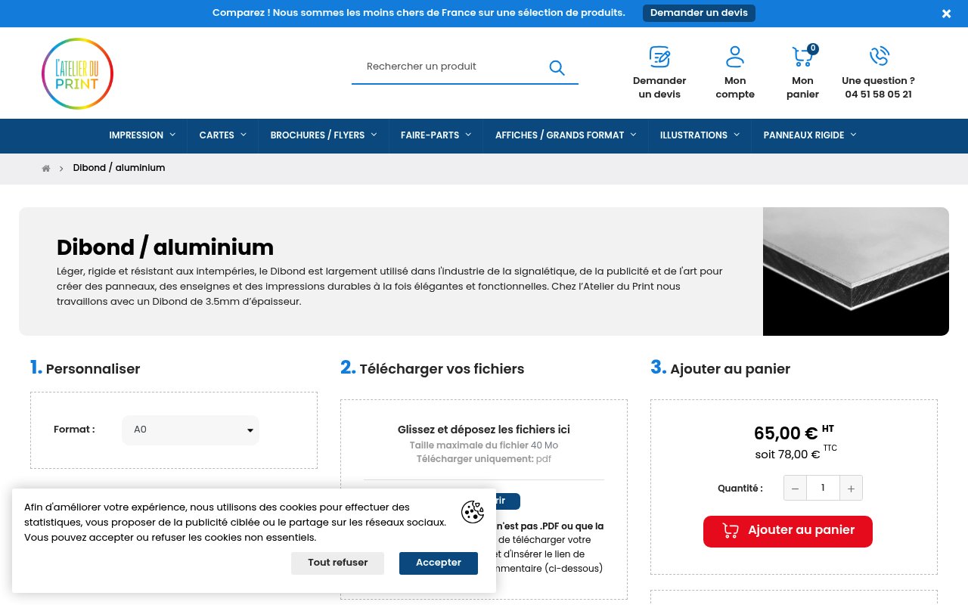Open the Format dropdown showing A0
This screenshot has width=968, height=605.
190,430
